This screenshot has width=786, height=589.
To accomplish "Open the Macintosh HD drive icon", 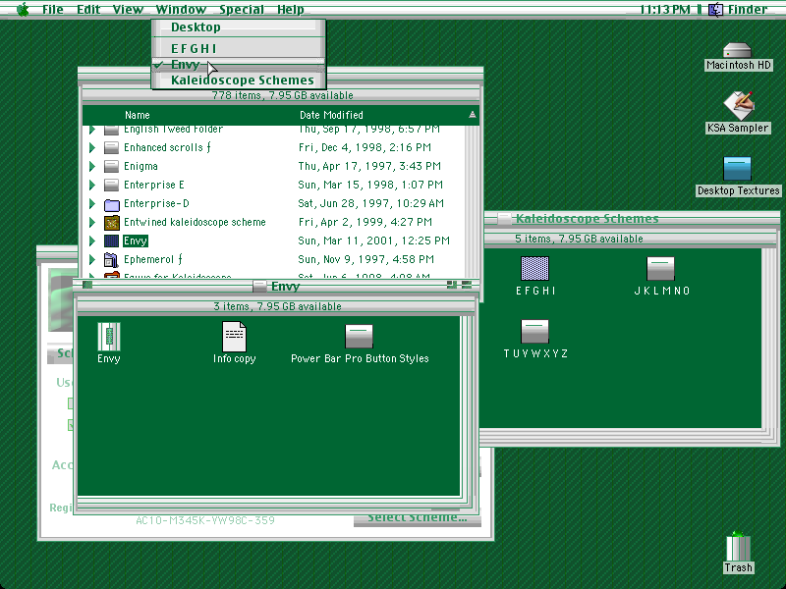I will click(x=738, y=51).
